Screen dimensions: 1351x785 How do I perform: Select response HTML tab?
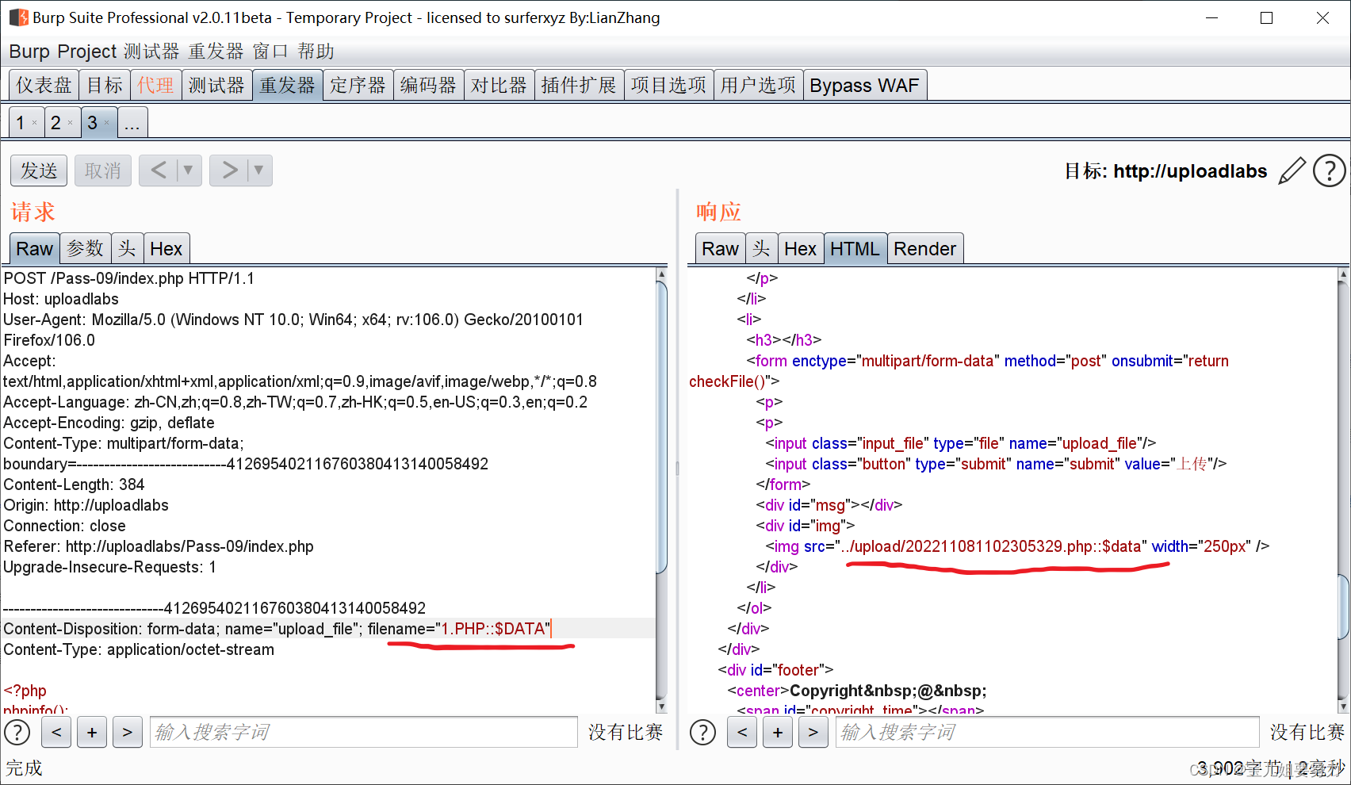(855, 249)
